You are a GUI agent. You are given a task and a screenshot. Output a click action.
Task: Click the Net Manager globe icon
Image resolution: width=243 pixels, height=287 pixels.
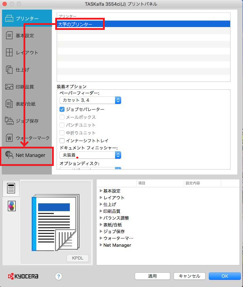coord(10,155)
